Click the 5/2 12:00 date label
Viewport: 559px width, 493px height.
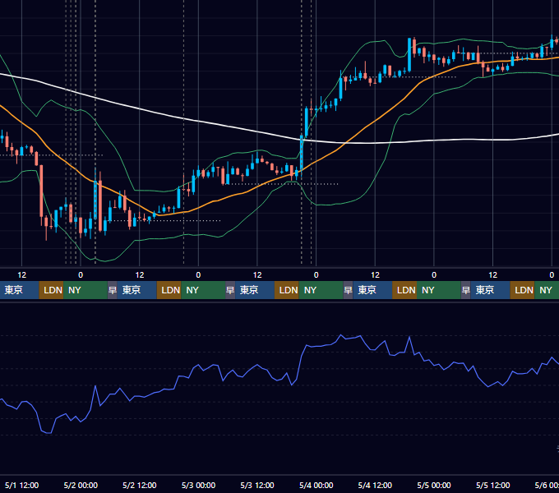[x=140, y=485]
